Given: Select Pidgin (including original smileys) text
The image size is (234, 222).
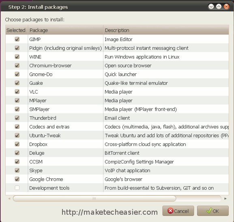Looking at the screenshot, I should pyautogui.click(x=66, y=48).
